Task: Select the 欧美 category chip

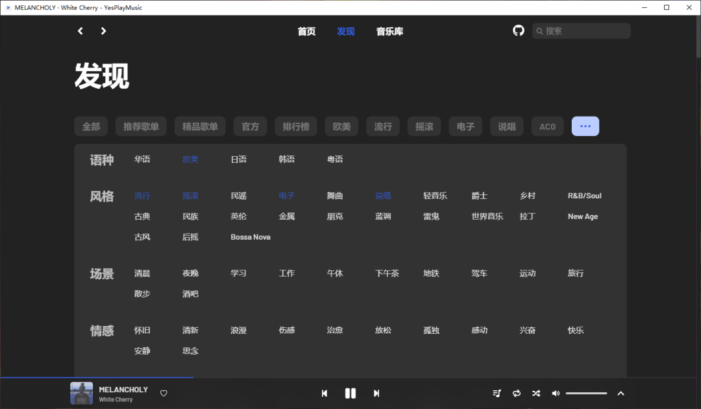Action: 341,126
